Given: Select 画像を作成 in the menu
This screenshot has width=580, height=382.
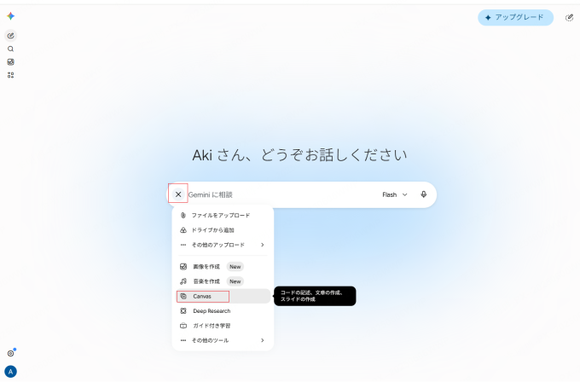Looking at the screenshot, I should point(223,267).
